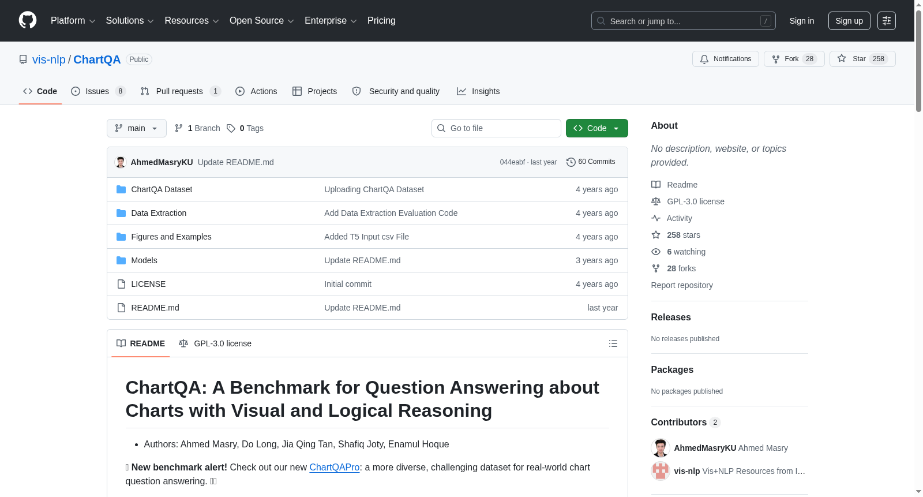923x497 pixels.
Task: Click the book icon beside Readme in About
Action: (656, 185)
